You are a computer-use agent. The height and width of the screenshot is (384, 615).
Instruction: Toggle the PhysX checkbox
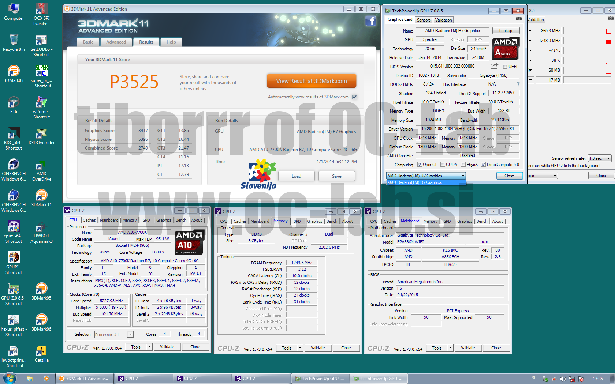[x=463, y=165]
